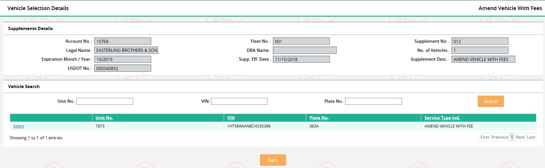Go to Last page of results
Viewport: 545px width, 168px height.
531,137
